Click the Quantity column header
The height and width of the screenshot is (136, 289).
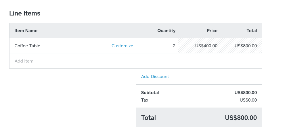pos(166,31)
